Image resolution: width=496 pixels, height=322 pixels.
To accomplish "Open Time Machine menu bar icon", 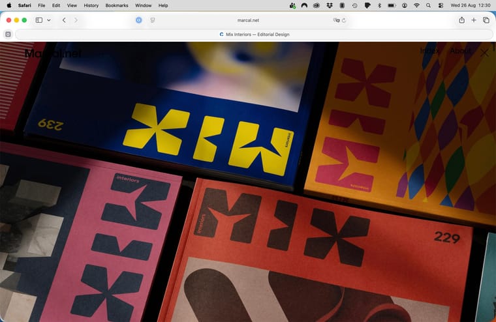I will (x=354, y=5).
